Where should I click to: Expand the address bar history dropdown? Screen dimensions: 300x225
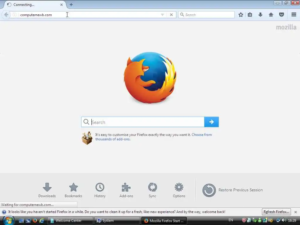click(162, 15)
